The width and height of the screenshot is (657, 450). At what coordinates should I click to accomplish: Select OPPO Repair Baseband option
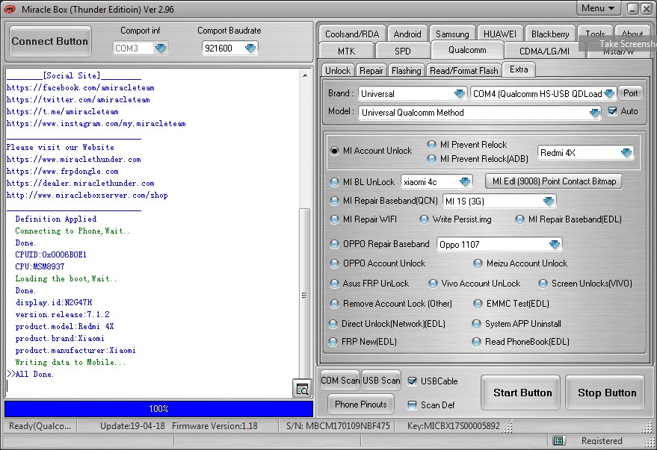[334, 244]
